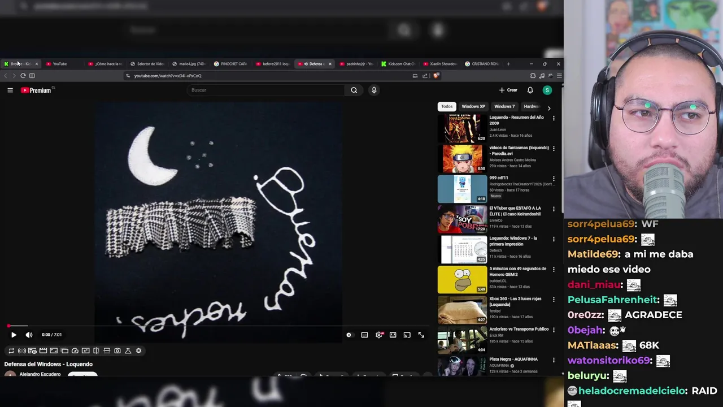Reload the page
The height and width of the screenshot is (407, 723).
[x=23, y=76]
